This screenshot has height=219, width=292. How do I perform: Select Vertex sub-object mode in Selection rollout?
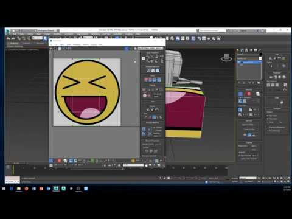(x=240, y=94)
